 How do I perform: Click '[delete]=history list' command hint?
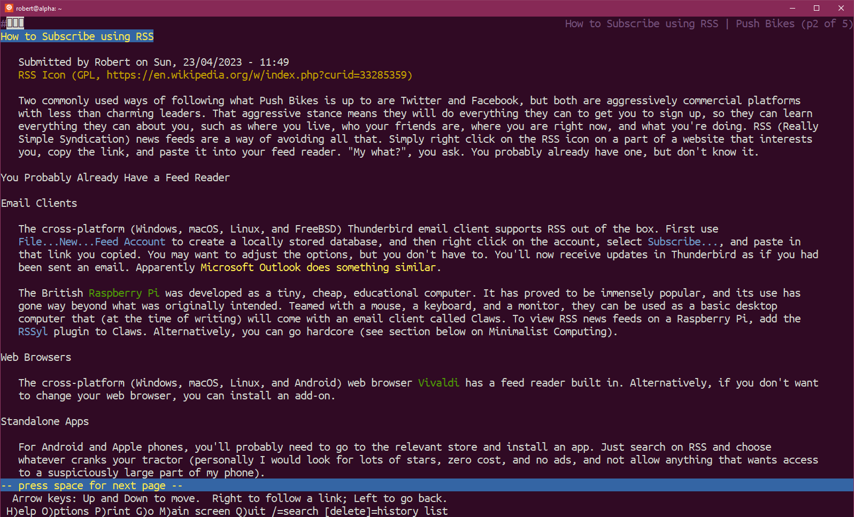coord(386,511)
